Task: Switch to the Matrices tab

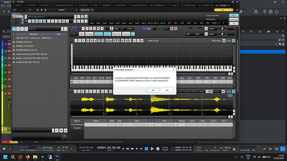Action: pyautogui.click(x=116, y=34)
